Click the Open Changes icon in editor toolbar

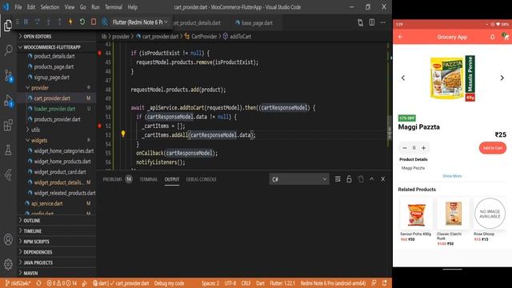pos(360,22)
